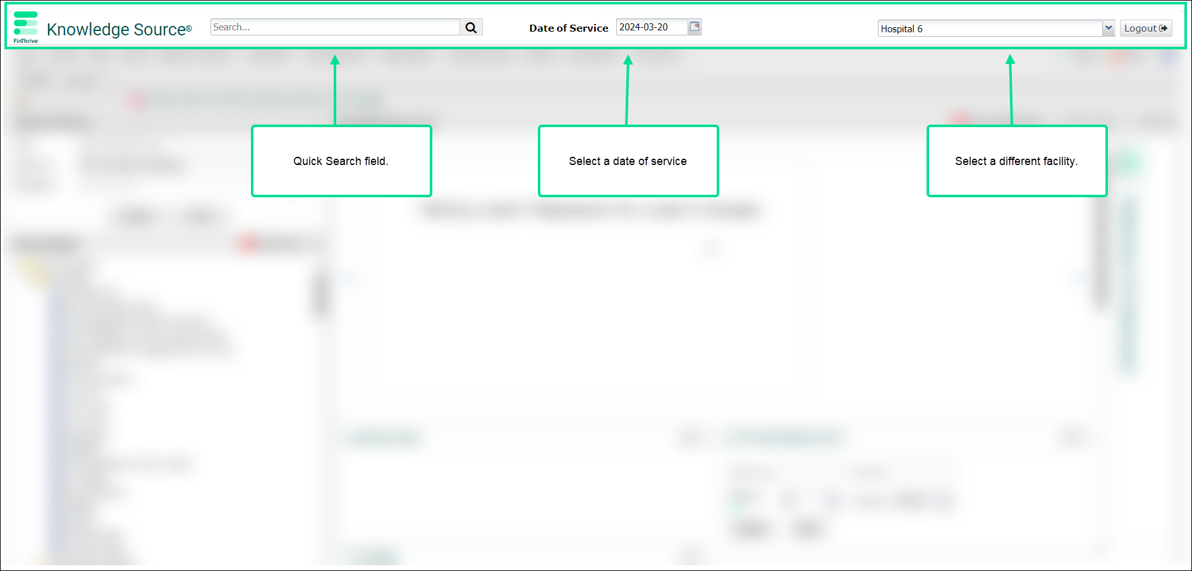Click the Logout button

1145,28
